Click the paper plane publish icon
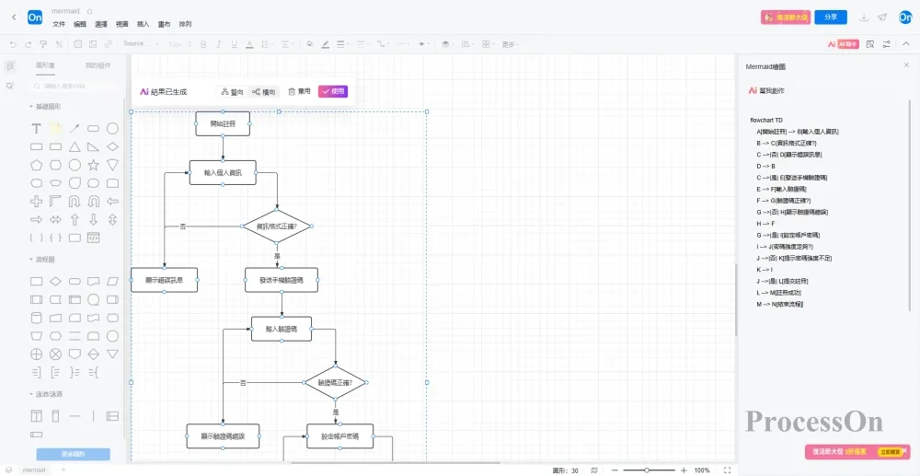The width and height of the screenshot is (920, 476). pos(882,17)
